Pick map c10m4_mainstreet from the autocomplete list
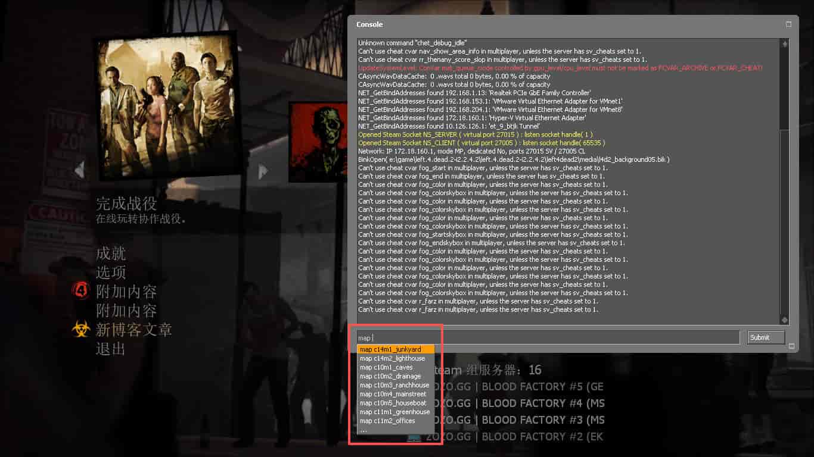814x457 pixels. [x=396, y=394]
